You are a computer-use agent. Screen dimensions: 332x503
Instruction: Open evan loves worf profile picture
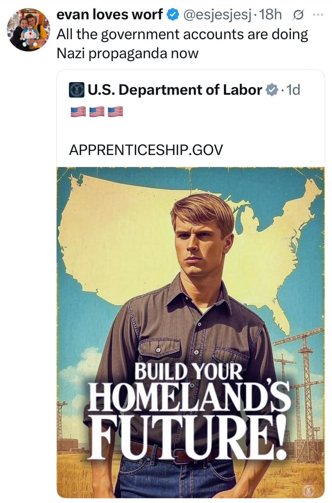point(28,30)
